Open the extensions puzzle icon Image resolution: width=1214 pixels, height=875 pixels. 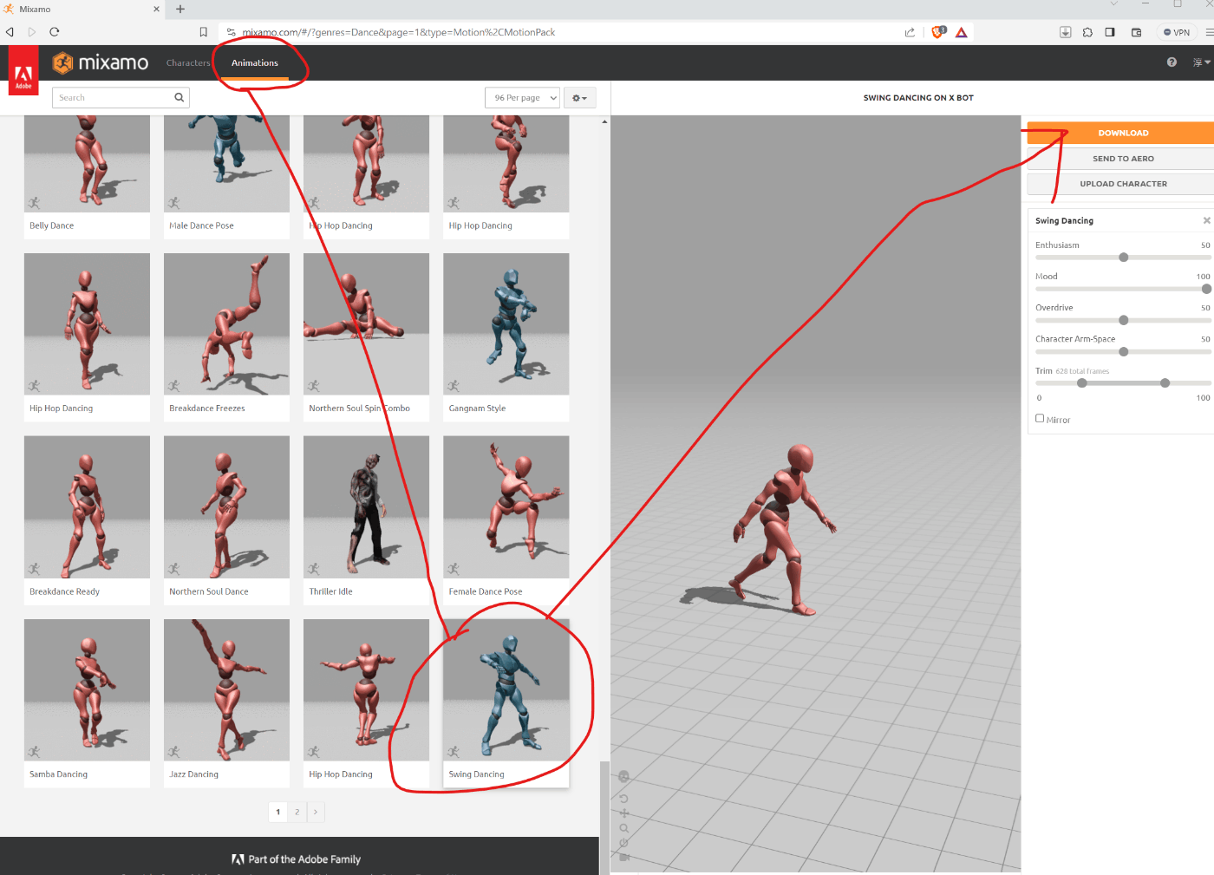pyautogui.click(x=1087, y=32)
